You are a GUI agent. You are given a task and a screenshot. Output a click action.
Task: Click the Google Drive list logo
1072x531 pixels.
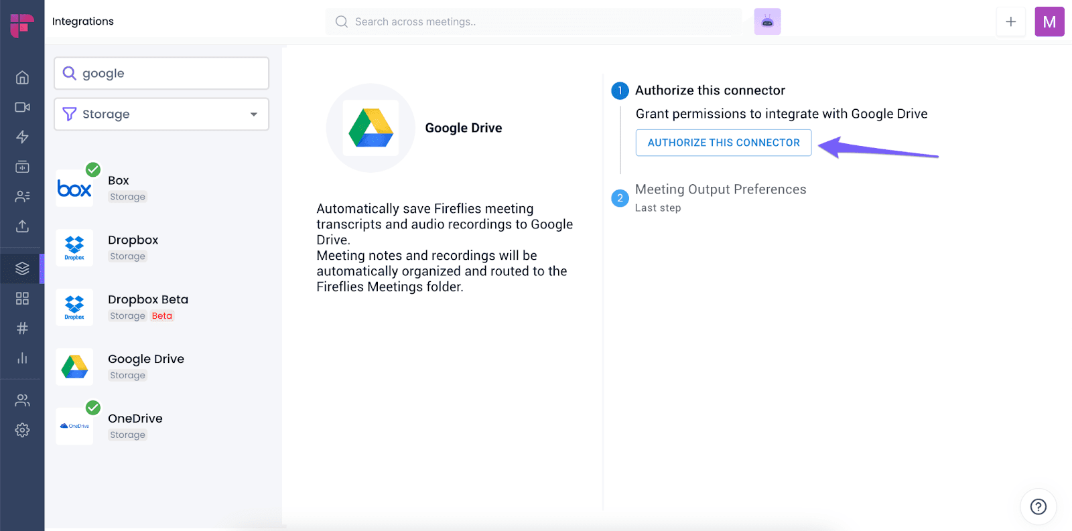click(x=74, y=367)
